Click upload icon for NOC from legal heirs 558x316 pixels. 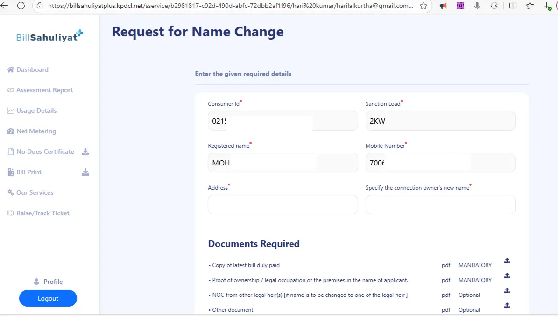pos(507,290)
